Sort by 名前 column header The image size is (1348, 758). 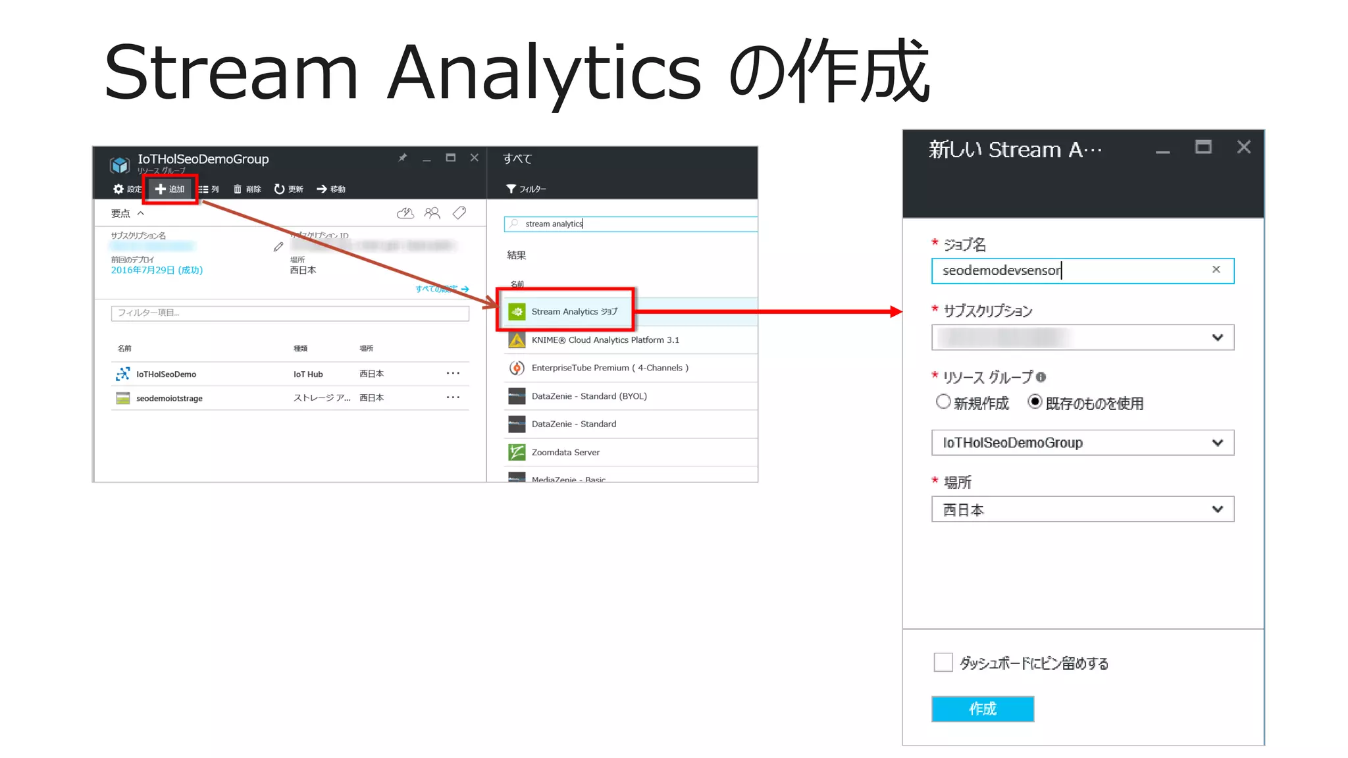click(124, 348)
